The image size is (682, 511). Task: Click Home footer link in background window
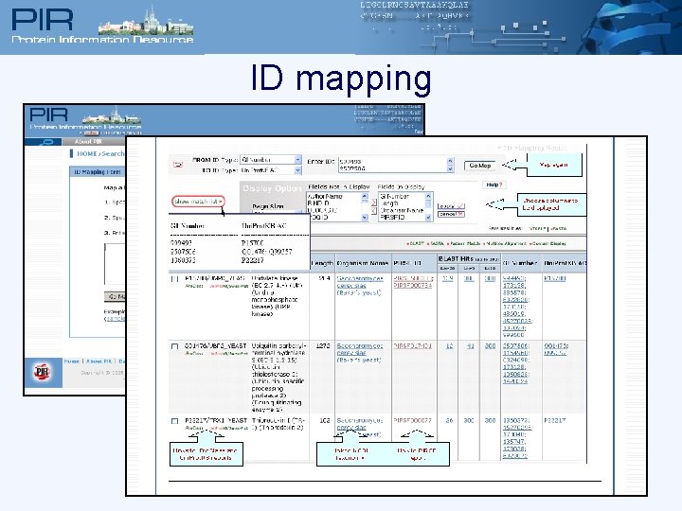72,361
